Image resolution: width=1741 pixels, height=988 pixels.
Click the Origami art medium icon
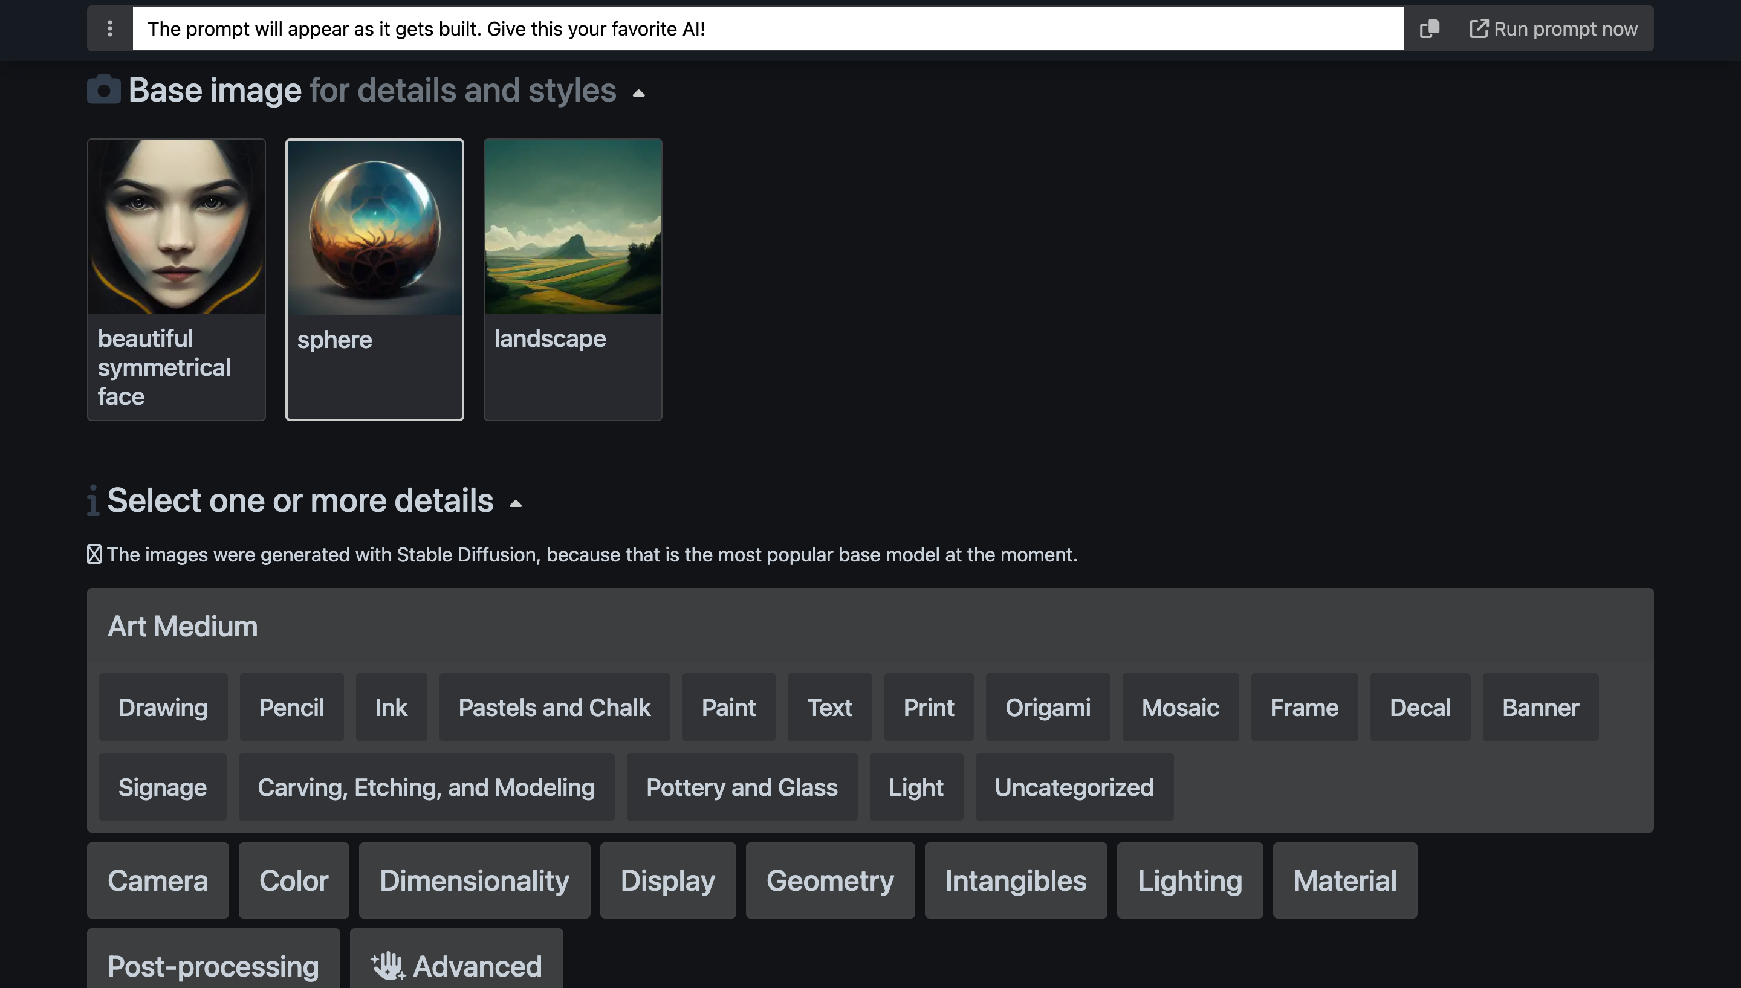(1049, 706)
